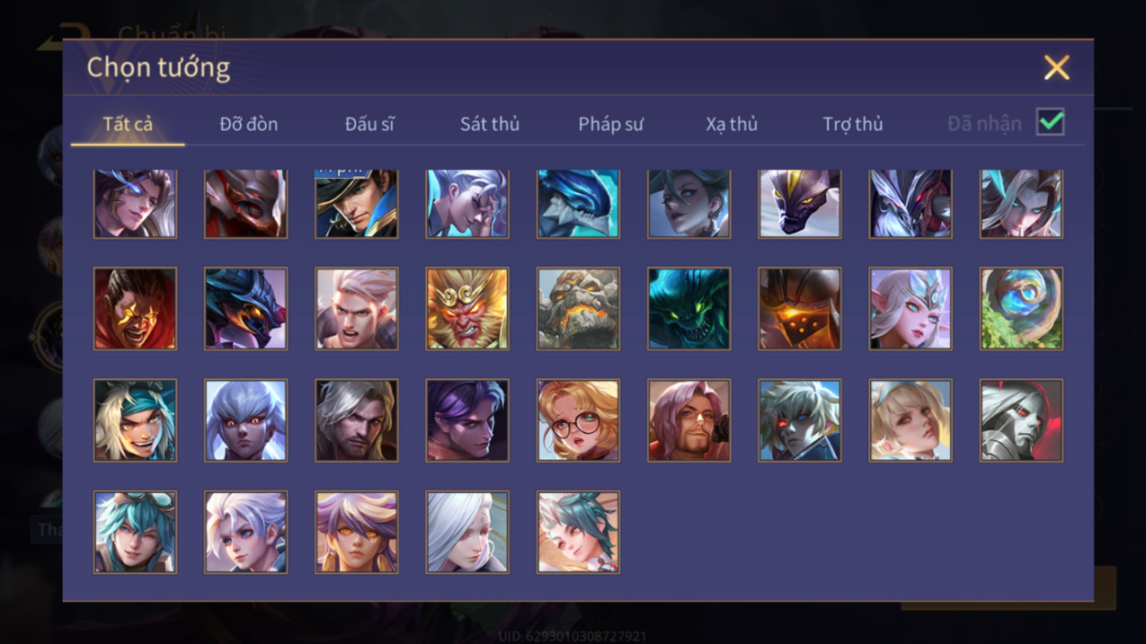
Task: Choose the green glowing sea monster hero
Action: (688, 308)
